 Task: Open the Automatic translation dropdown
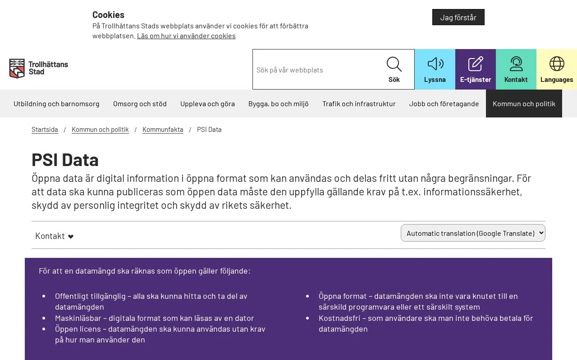pyautogui.click(x=473, y=233)
